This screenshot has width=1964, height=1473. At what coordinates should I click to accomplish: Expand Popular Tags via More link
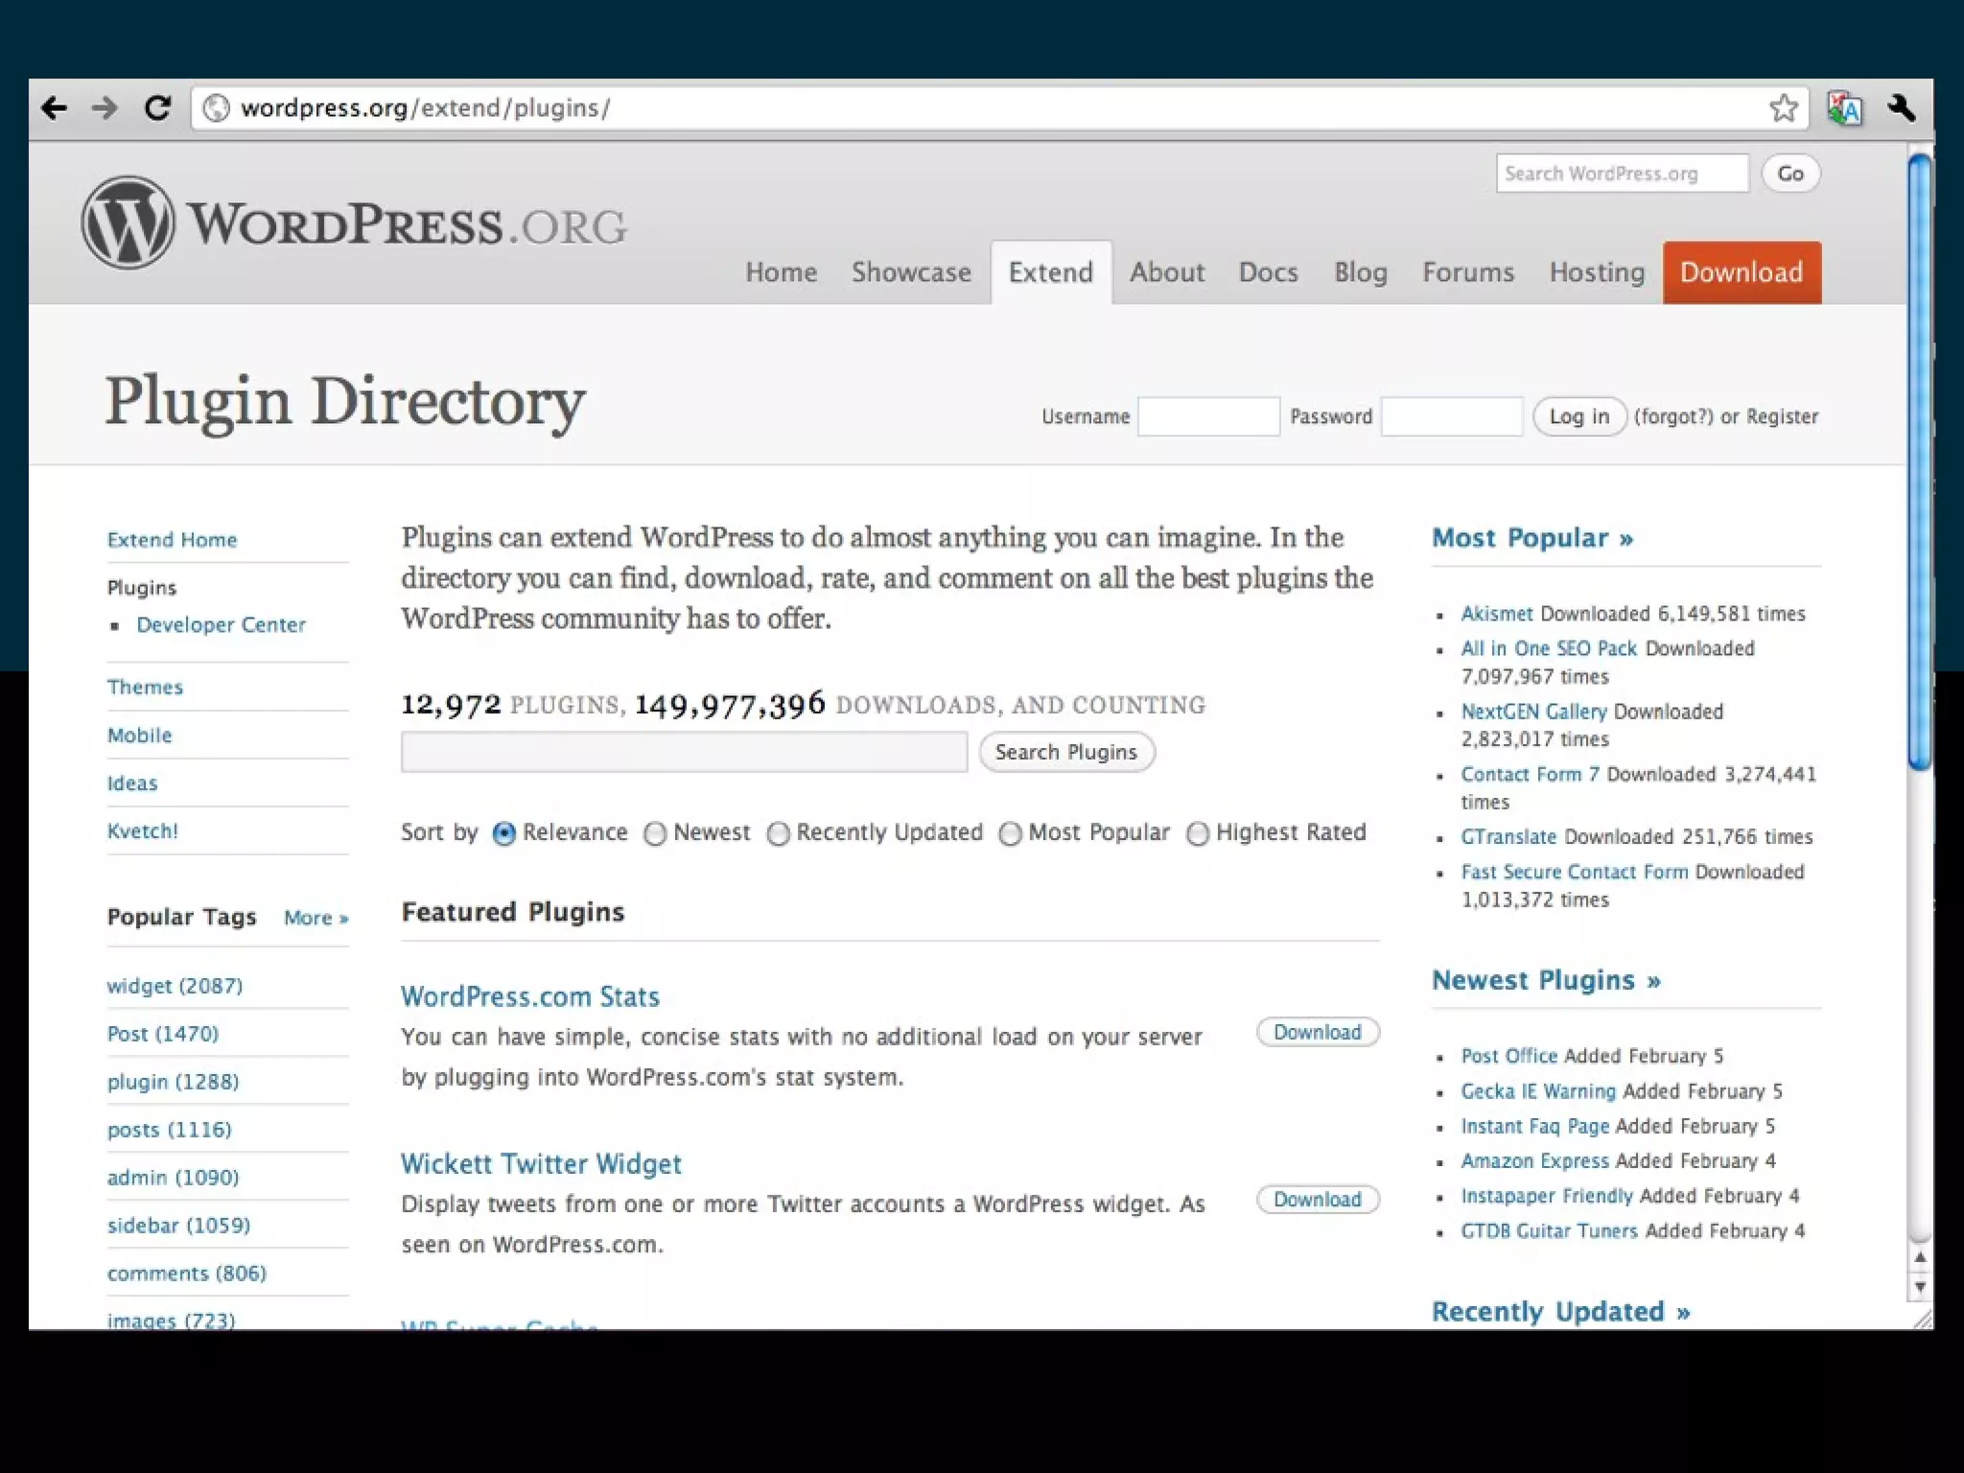[x=316, y=918]
